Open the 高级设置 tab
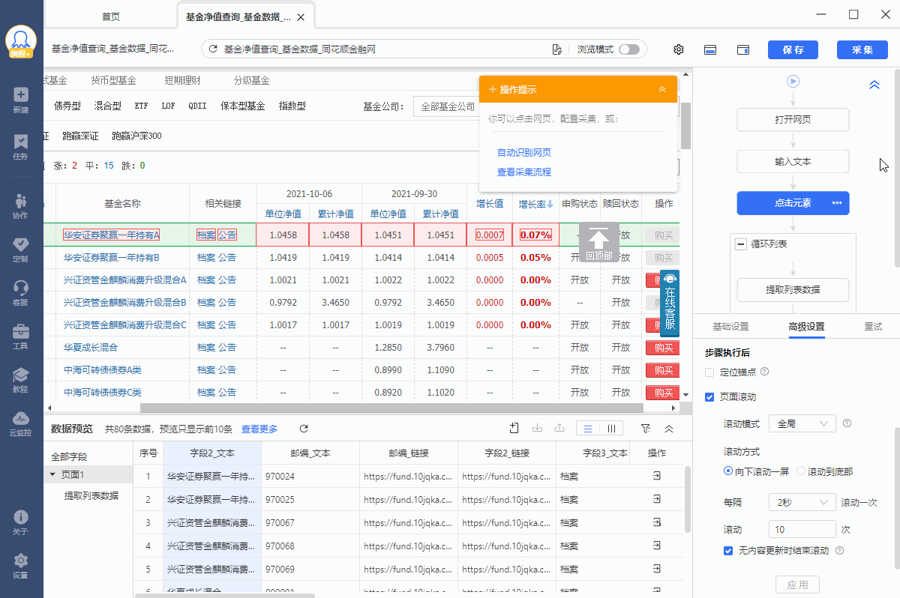The image size is (900, 598). tap(806, 327)
